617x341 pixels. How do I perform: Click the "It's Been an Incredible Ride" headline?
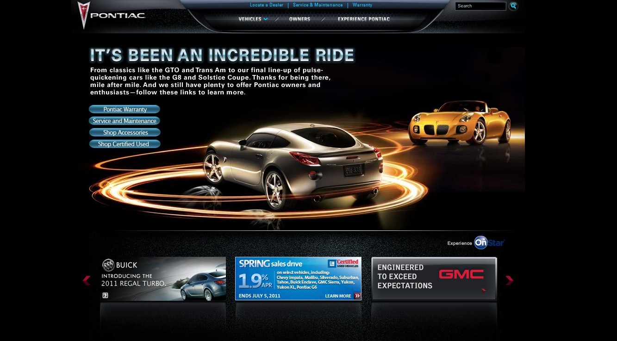point(222,56)
